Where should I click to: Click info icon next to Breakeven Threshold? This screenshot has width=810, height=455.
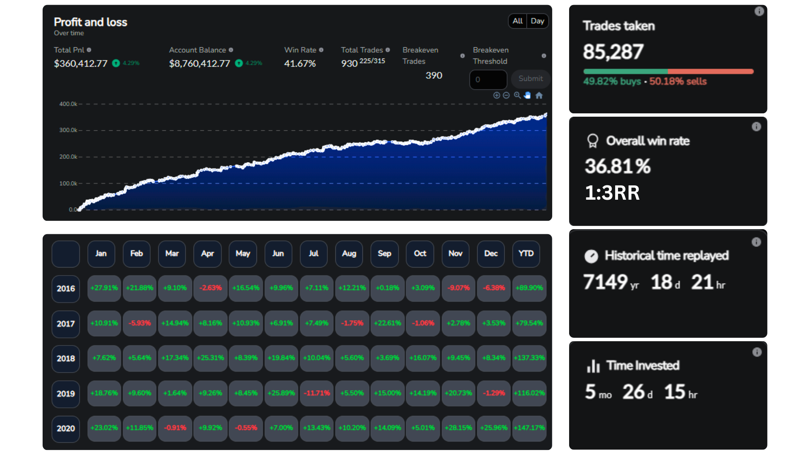point(544,56)
